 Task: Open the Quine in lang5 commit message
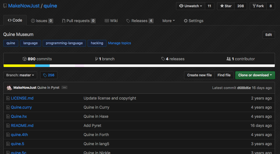pos(96,144)
